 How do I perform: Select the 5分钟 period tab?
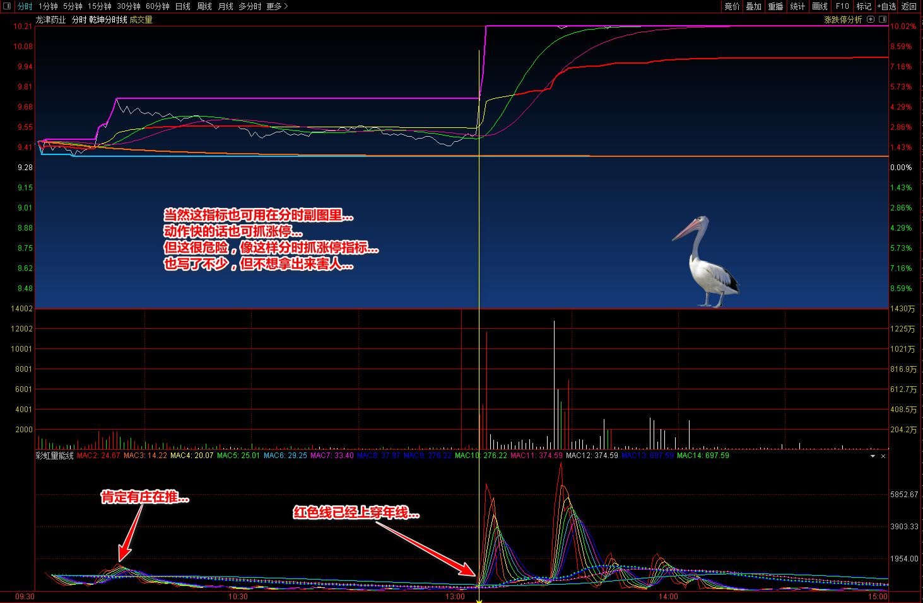(x=73, y=6)
